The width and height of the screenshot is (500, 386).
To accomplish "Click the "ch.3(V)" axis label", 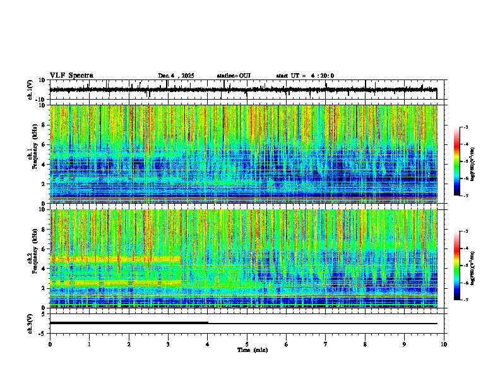I will [x=30, y=324].
